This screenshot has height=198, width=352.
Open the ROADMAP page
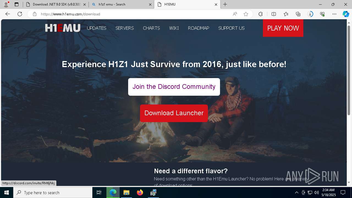point(199,28)
